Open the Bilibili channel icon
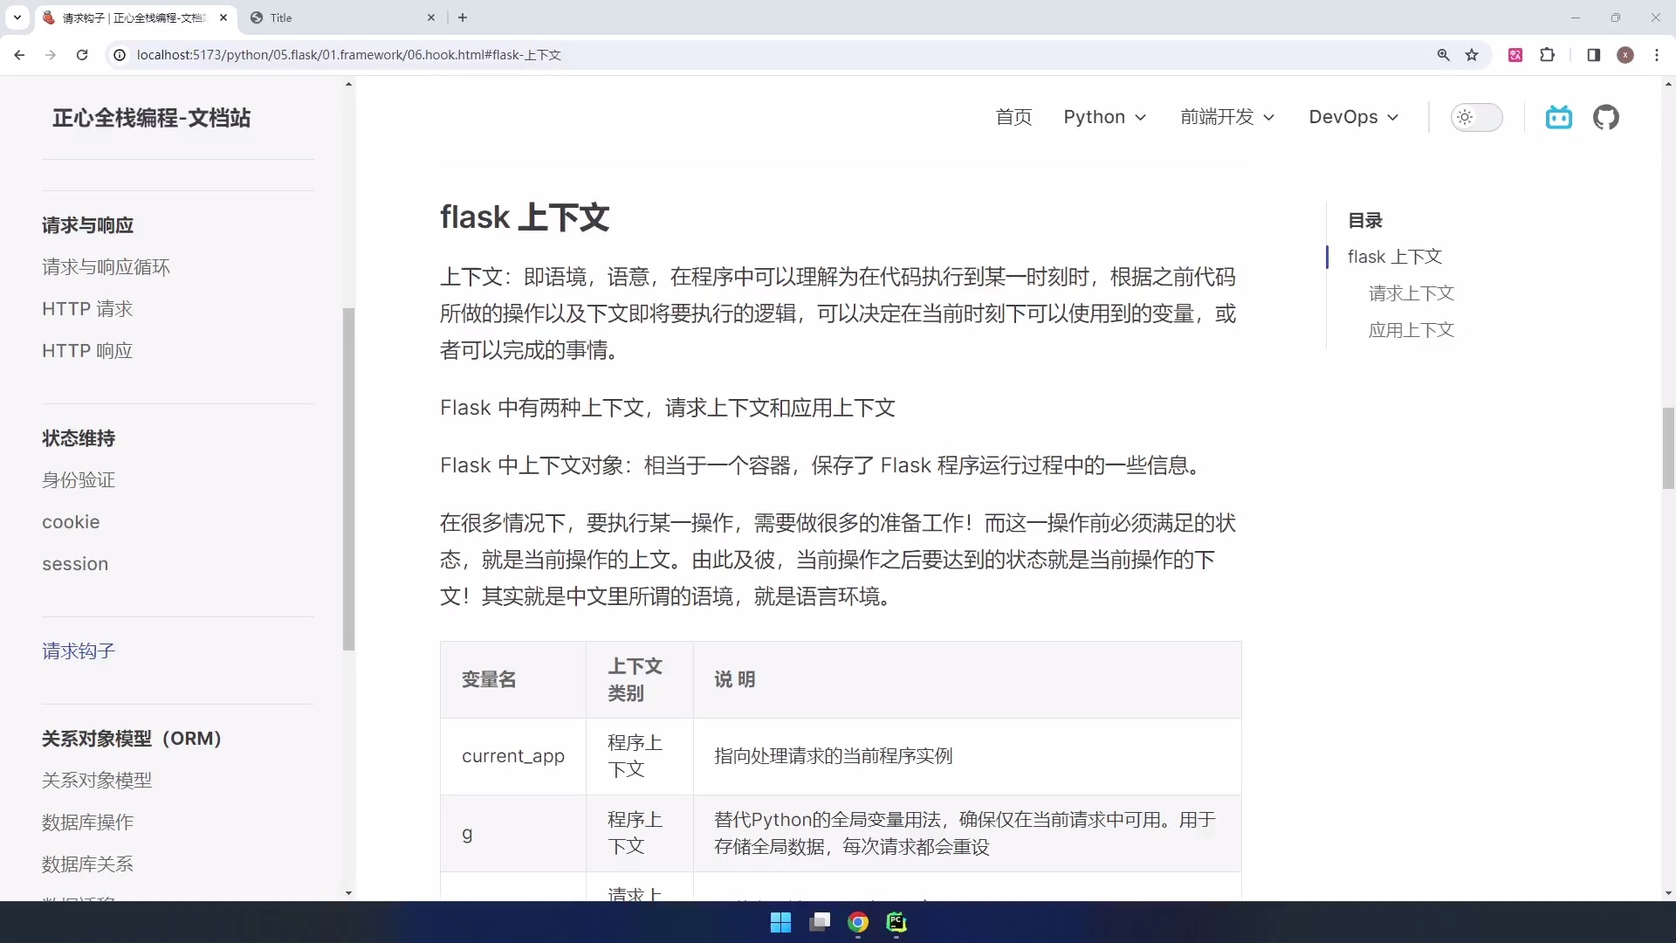The width and height of the screenshot is (1676, 943). [1559, 117]
